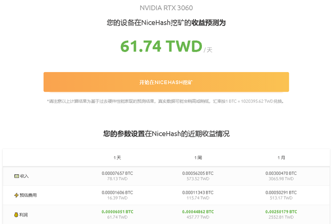Click the 2552.81 TWD profit value

click(x=281, y=217)
